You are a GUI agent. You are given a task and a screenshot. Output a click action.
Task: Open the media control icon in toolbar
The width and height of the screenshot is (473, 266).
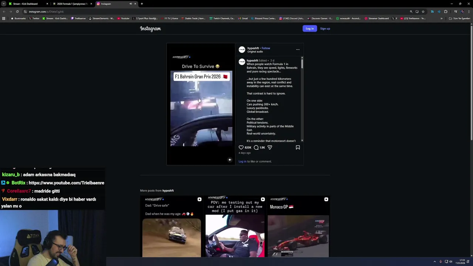(x=455, y=11)
